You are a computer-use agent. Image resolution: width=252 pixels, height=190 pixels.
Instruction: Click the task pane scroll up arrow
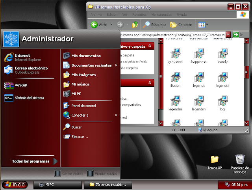(x=161, y=41)
